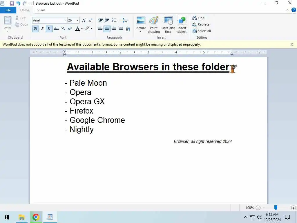Screen dimensions: 297x223
Task: Click Select all in the Editing group
Action: coord(202,31)
